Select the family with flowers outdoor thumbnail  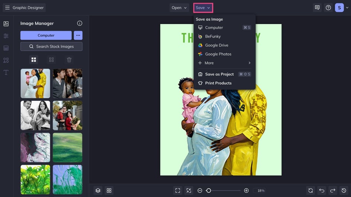67,115
